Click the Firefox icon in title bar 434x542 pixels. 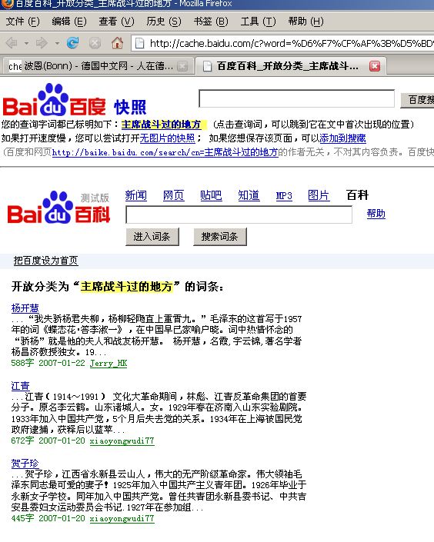[x=8, y=3]
